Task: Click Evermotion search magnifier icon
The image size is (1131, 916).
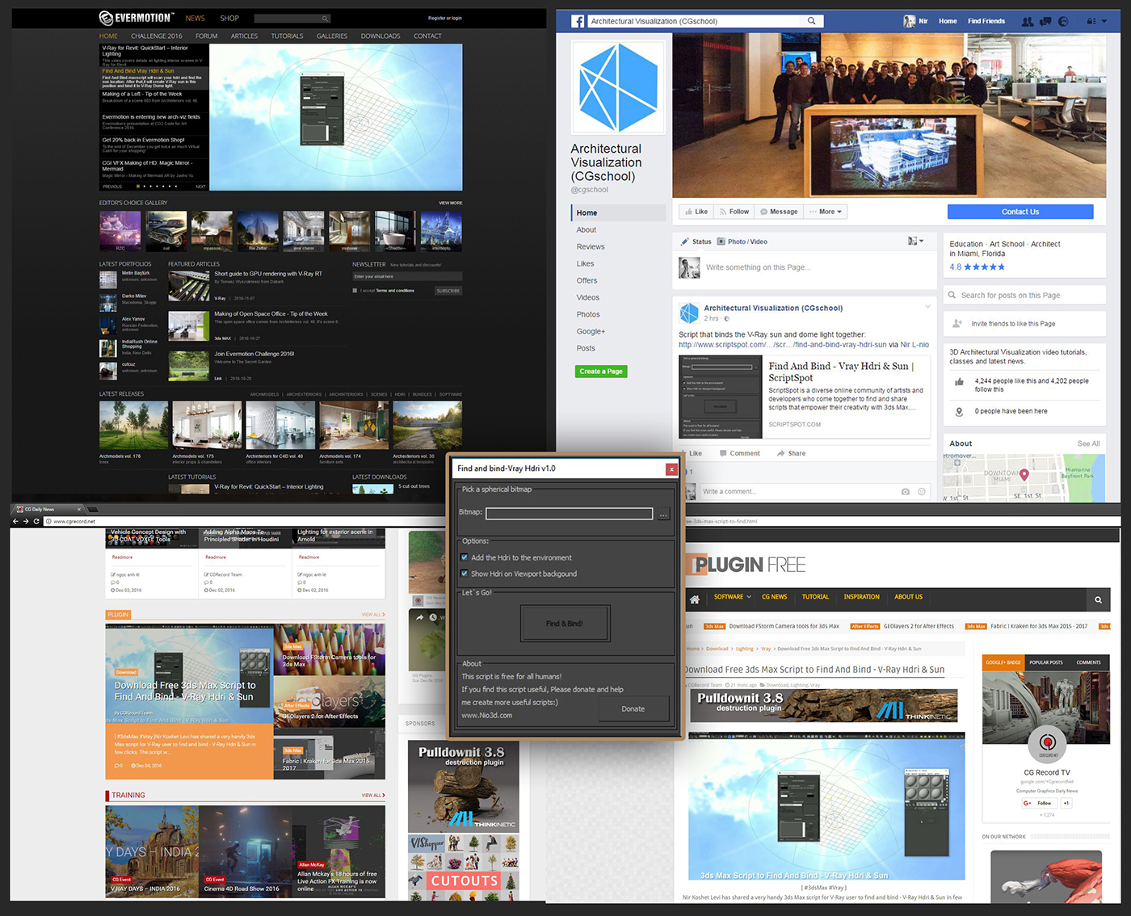Action: point(325,19)
